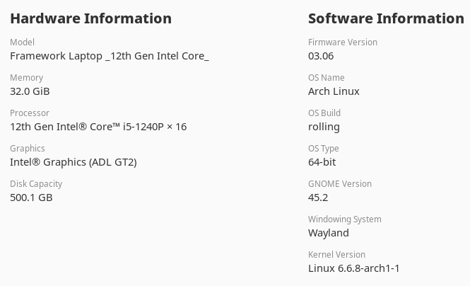The height and width of the screenshot is (286, 470).
Task: Click the rolling OS build value
Action: [x=324, y=127]
